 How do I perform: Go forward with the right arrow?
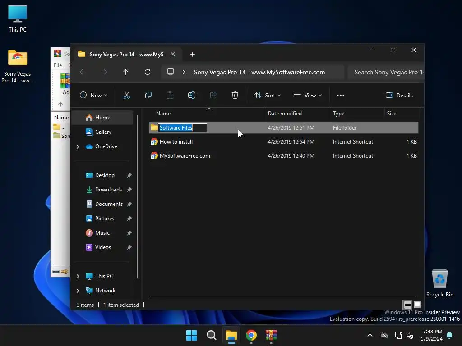(104, 72)
